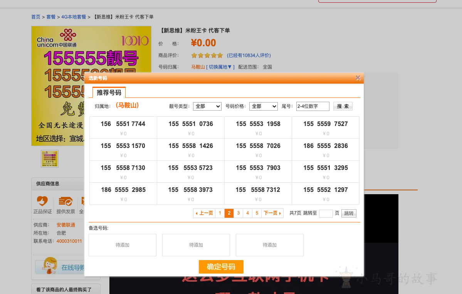This screenshot has width=462, height=294.
Task: Pick number 155 5552 1297
Action: [326, 193]
